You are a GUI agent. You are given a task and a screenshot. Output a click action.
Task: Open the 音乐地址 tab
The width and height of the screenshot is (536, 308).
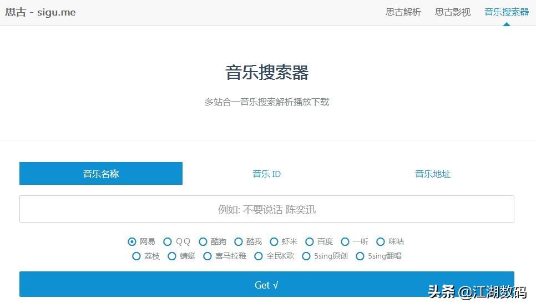click(433, 174)
